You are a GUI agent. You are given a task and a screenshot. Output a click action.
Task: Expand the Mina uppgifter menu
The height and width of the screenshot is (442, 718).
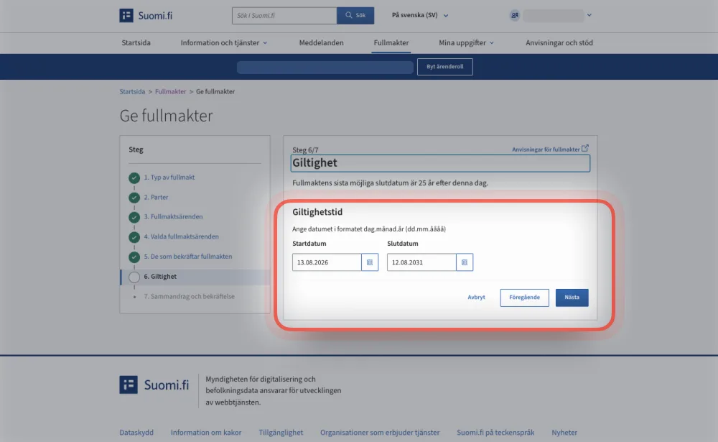point(466,42)
